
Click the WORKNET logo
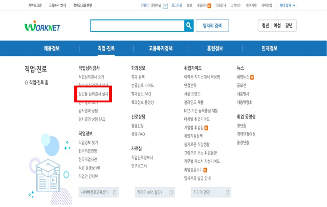(43, 26)
